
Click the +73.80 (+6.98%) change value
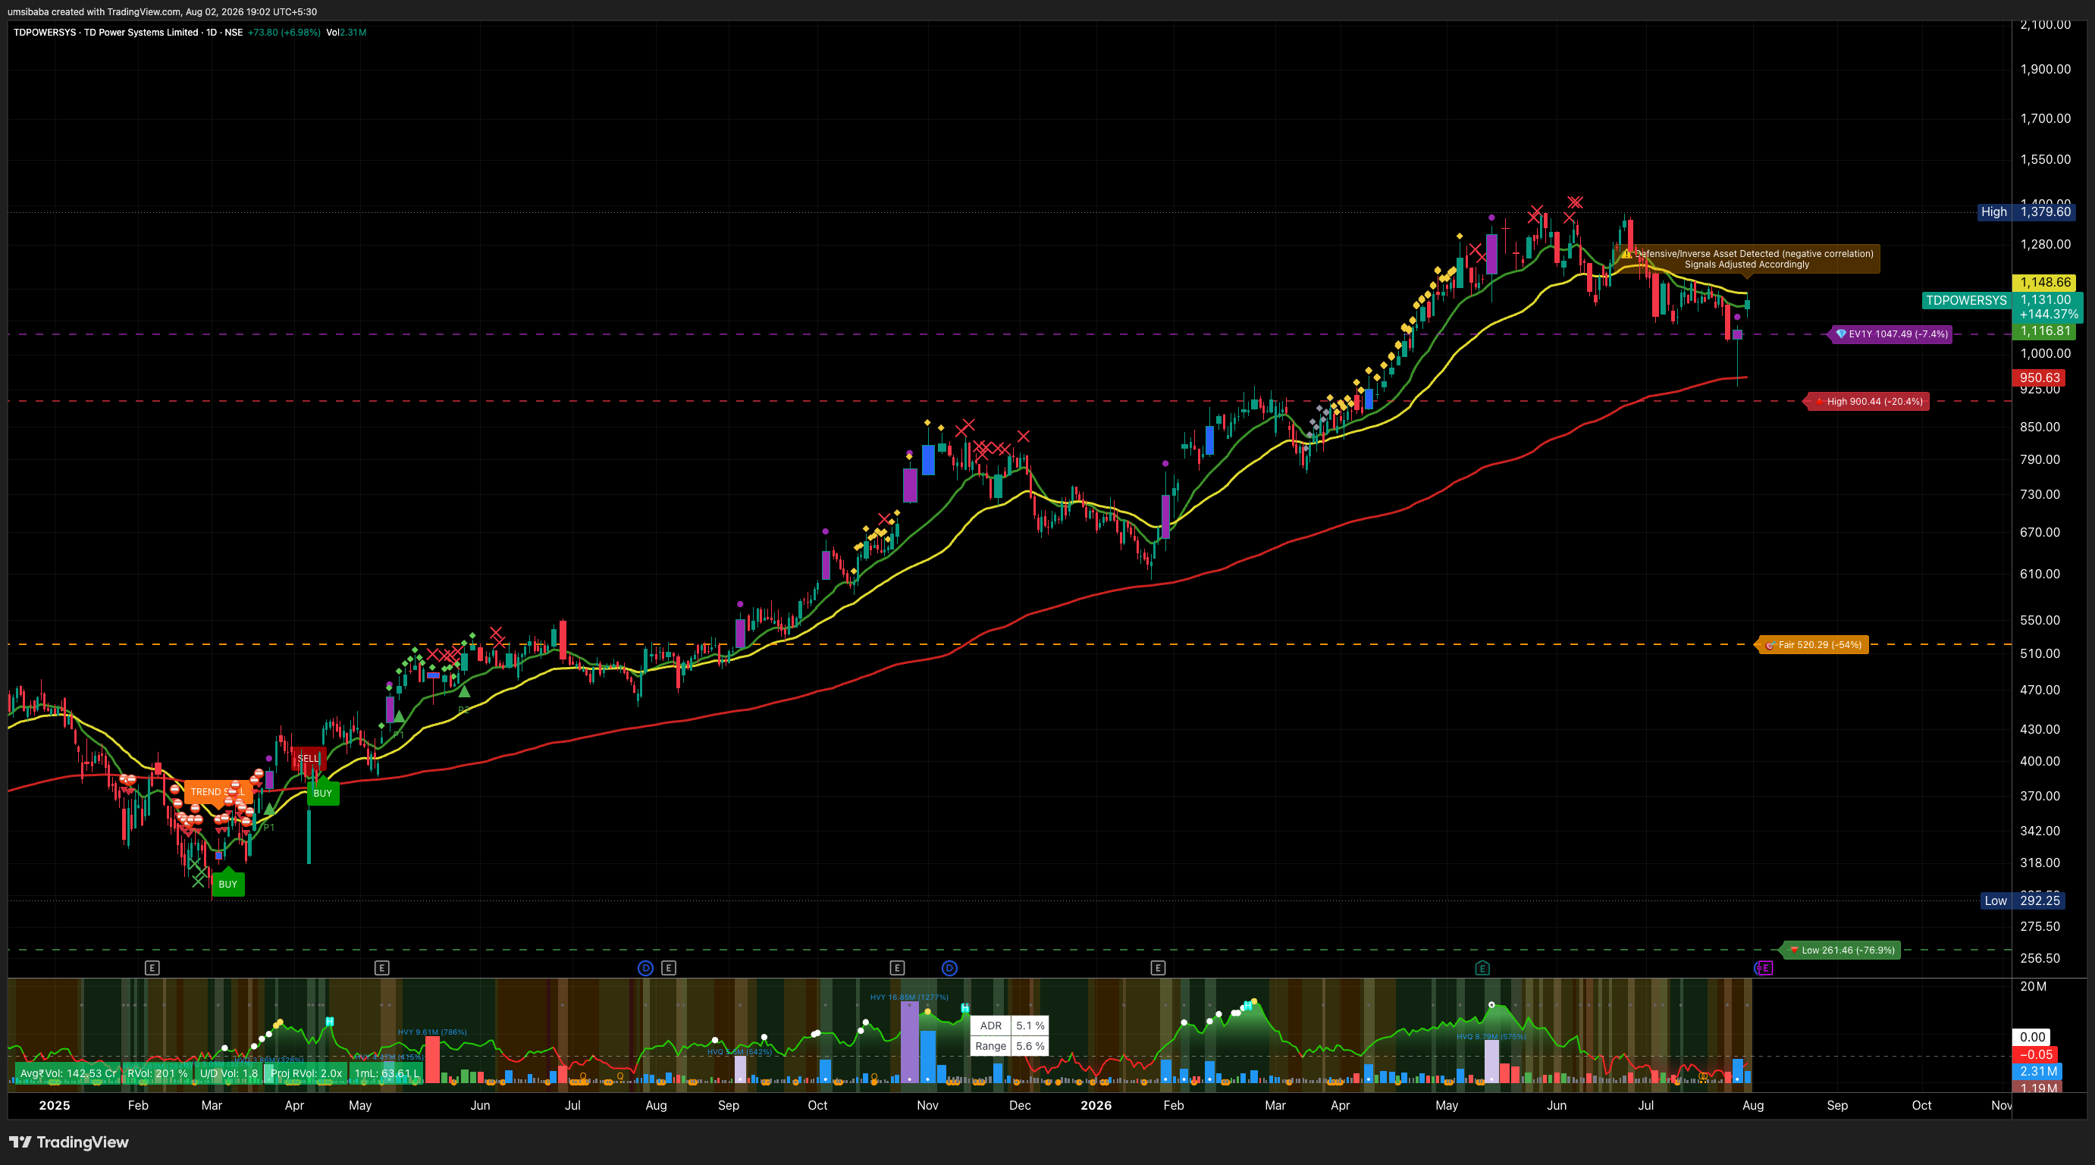(x=284, y=33)
